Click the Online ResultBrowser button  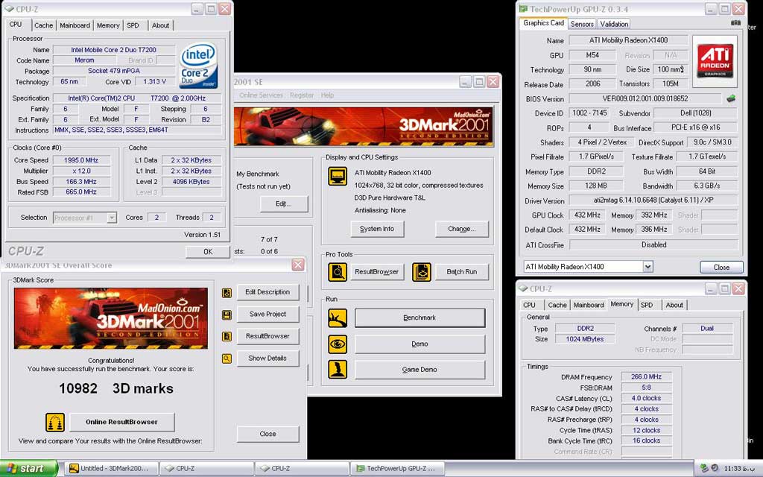121,422
